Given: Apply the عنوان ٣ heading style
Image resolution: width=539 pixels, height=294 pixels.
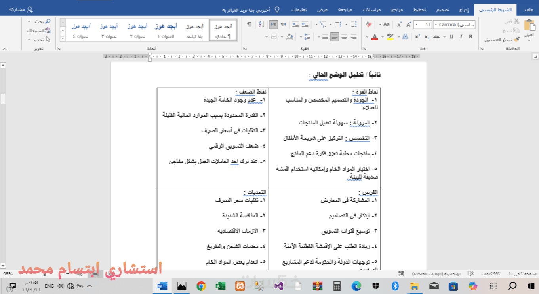Looking at the screenshot, I should point(109,30).
